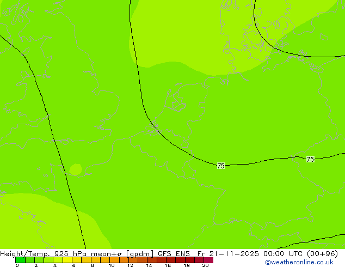Select the legend color for 2 to 3 gpdm

[39, 260]
